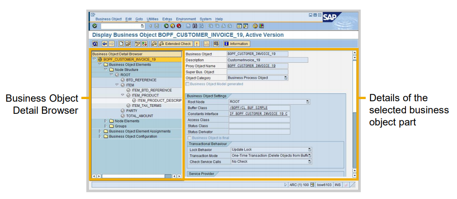Click the Create new blank page icon
This screenshot has width=457, height=199.
pos(121,44)
